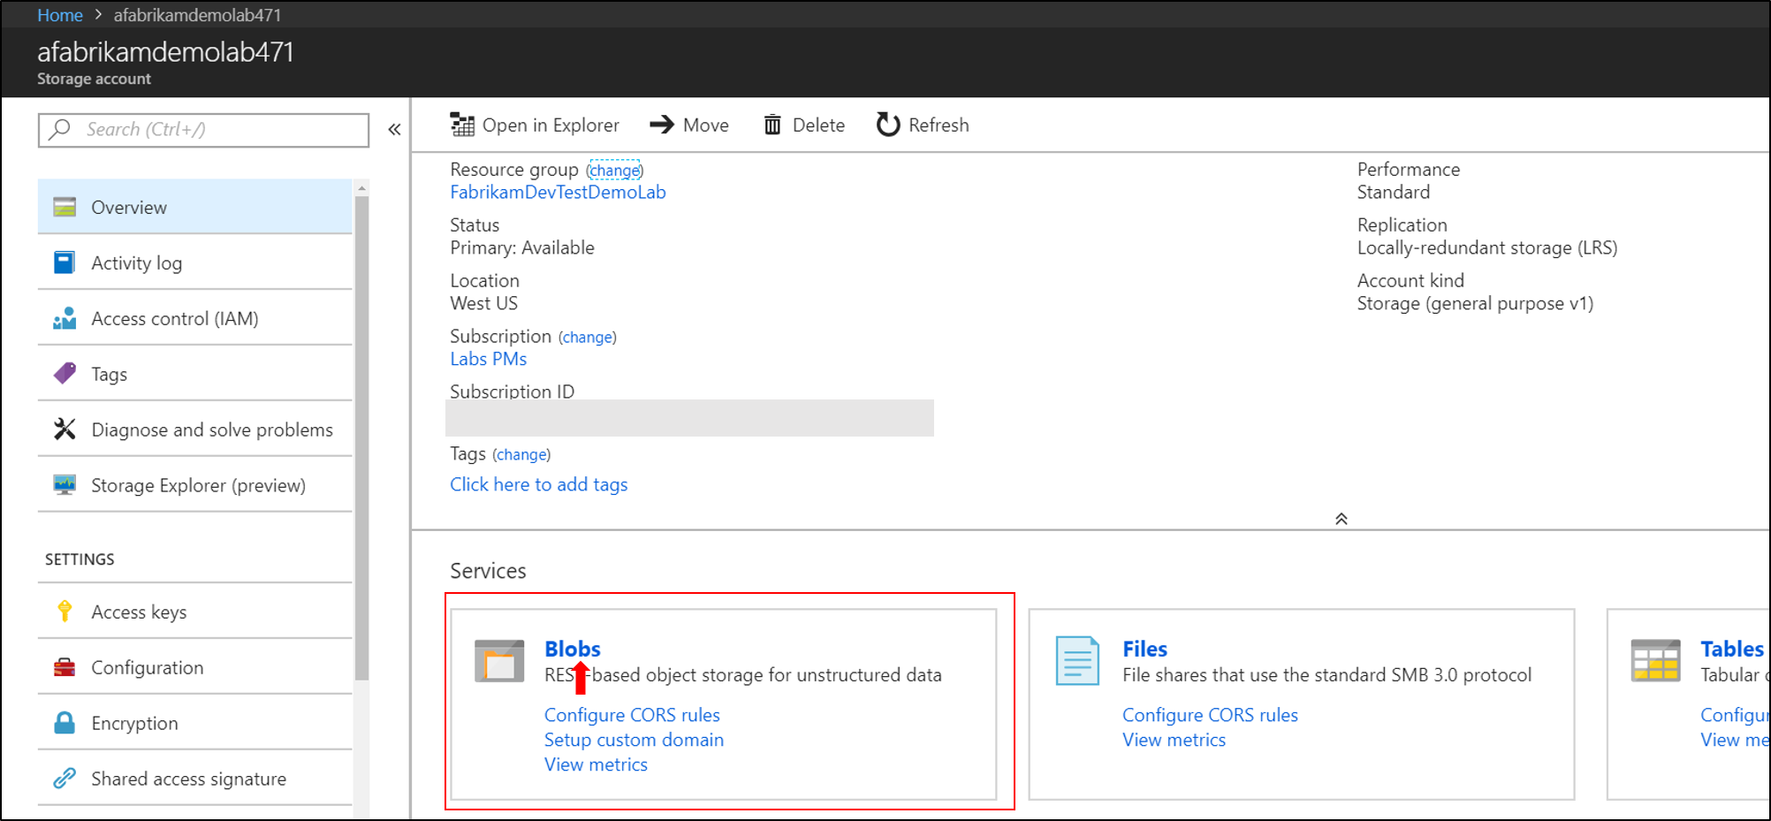Click the Storage Explorer (preview) icon
The width and height of the screenshot is (1771, 821).
pyautogui.click(x=65, y=484)
